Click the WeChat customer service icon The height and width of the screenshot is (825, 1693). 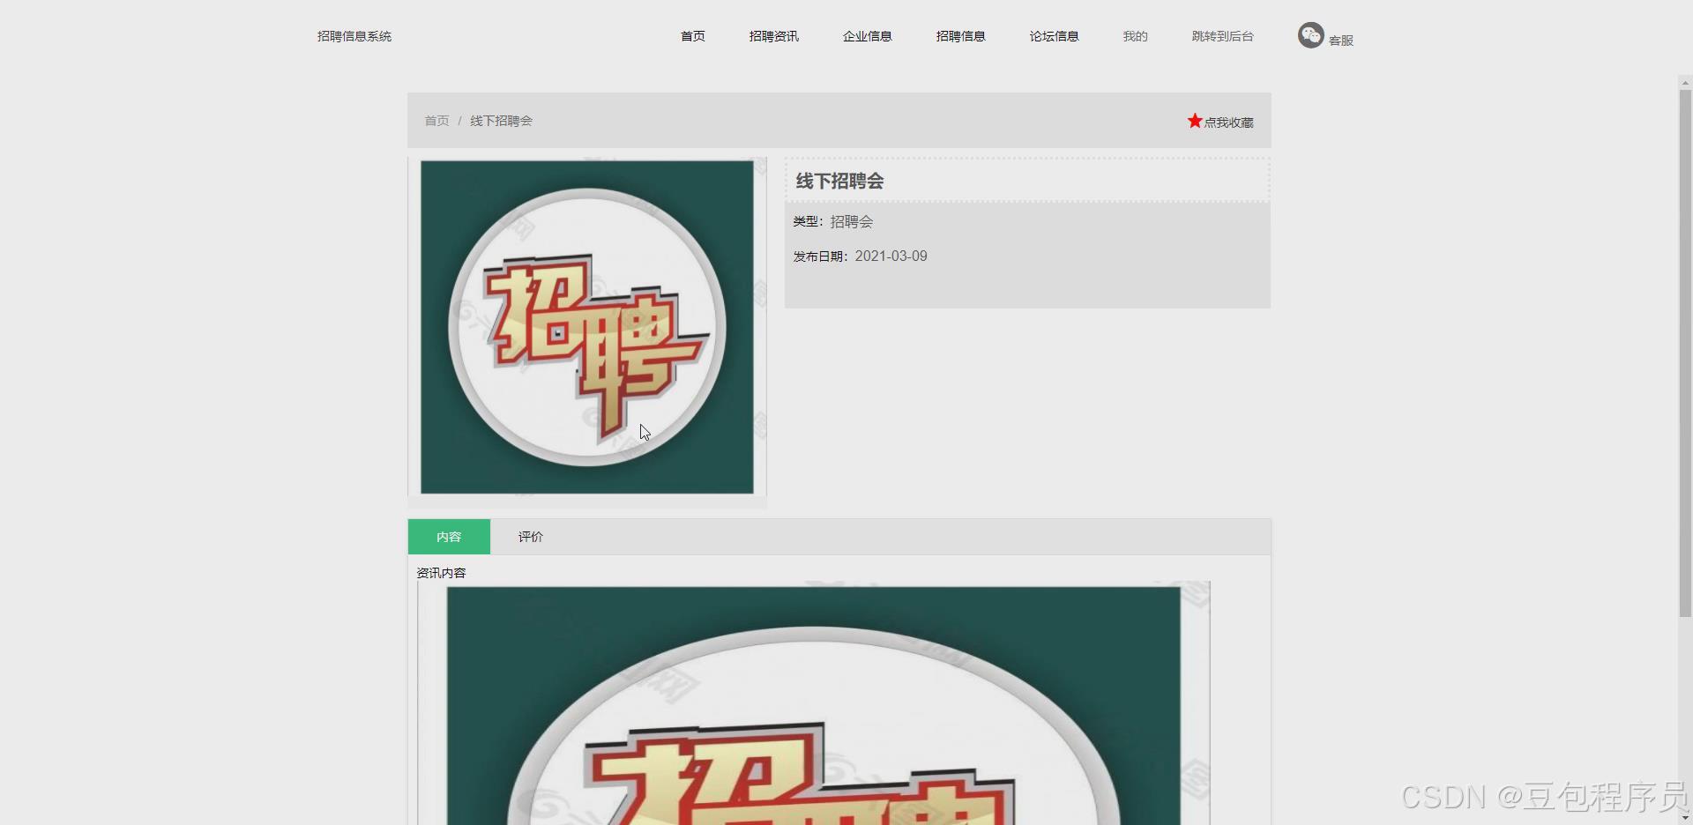click(1310, 35)
